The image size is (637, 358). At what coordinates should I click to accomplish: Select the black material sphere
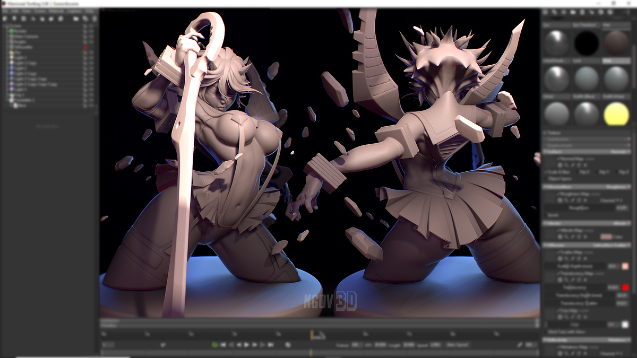[587, 43]
